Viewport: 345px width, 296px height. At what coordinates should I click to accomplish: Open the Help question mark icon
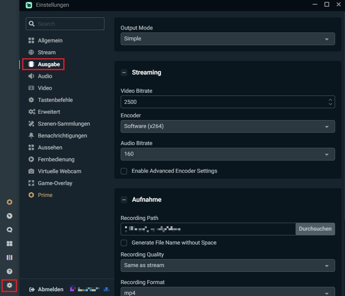(9, 271)
